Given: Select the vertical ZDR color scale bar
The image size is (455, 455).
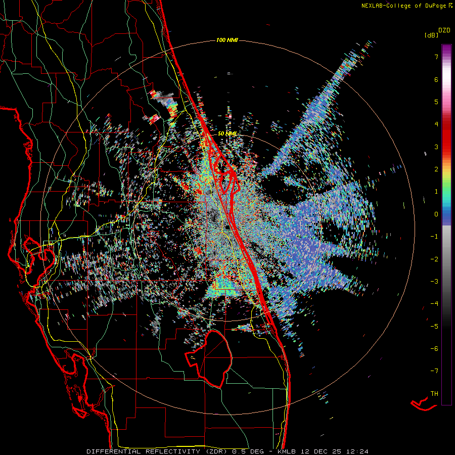Looking at the screenshot, I should [446, 224].
